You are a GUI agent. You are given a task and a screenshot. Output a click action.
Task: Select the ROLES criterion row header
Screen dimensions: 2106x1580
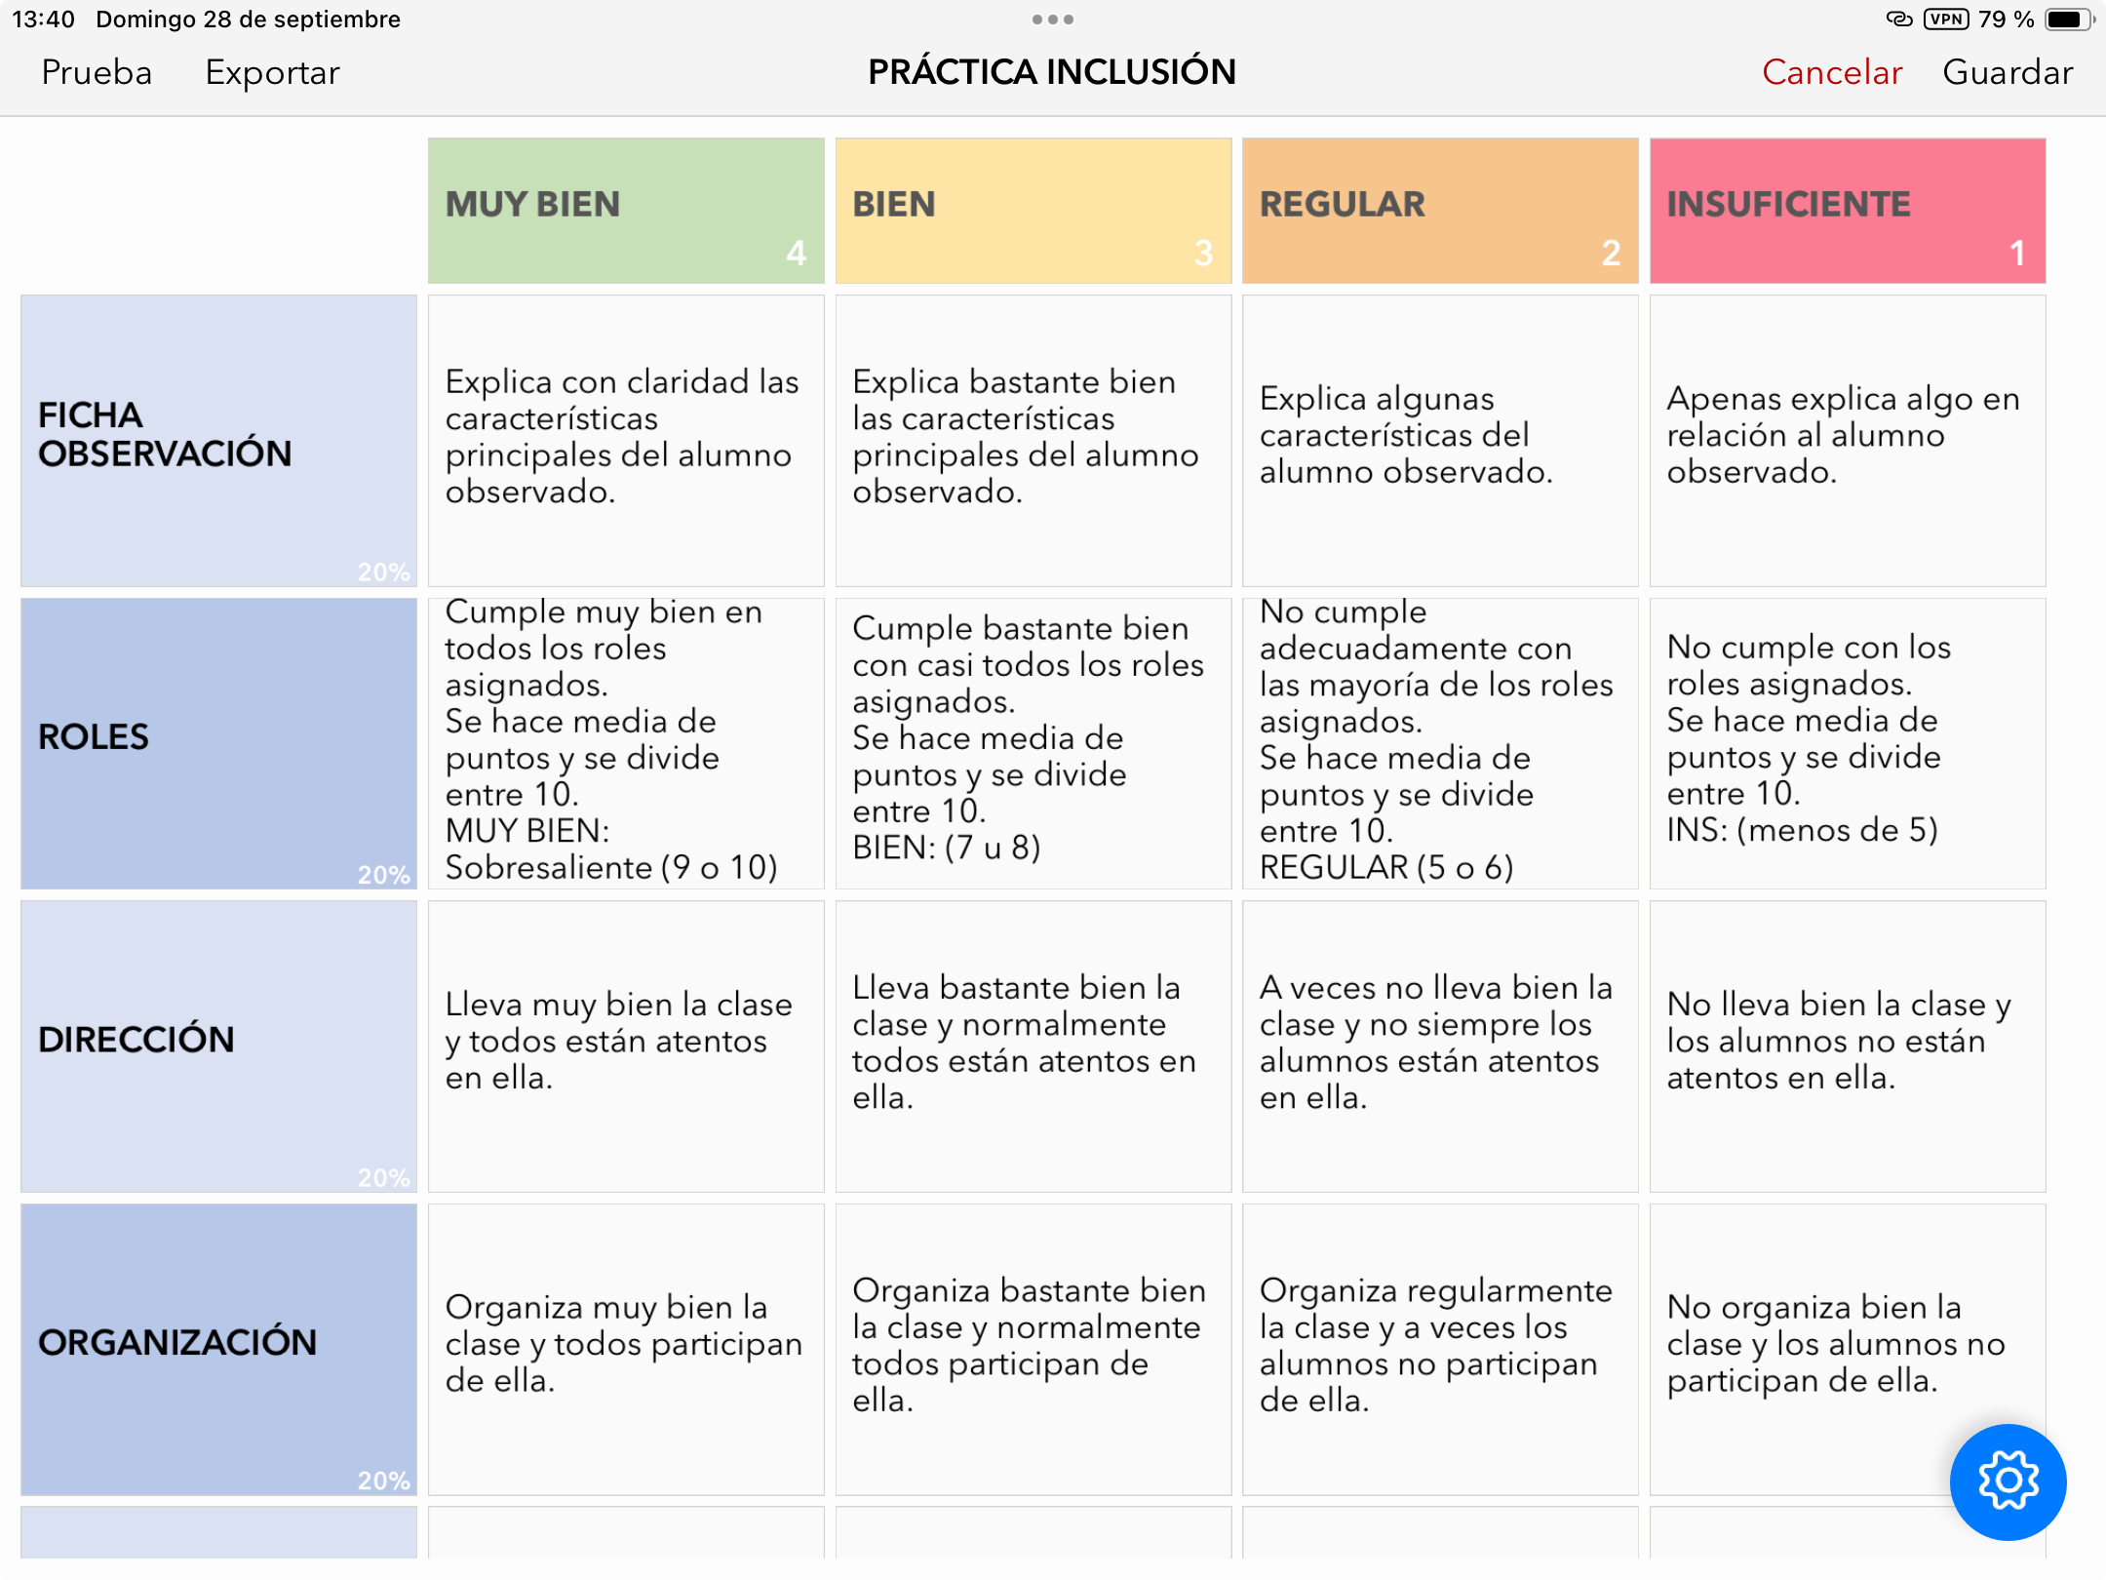(x=218, y=743)
